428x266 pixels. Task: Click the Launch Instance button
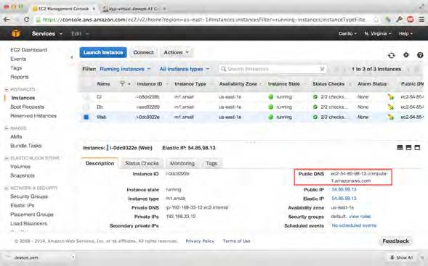103,52
